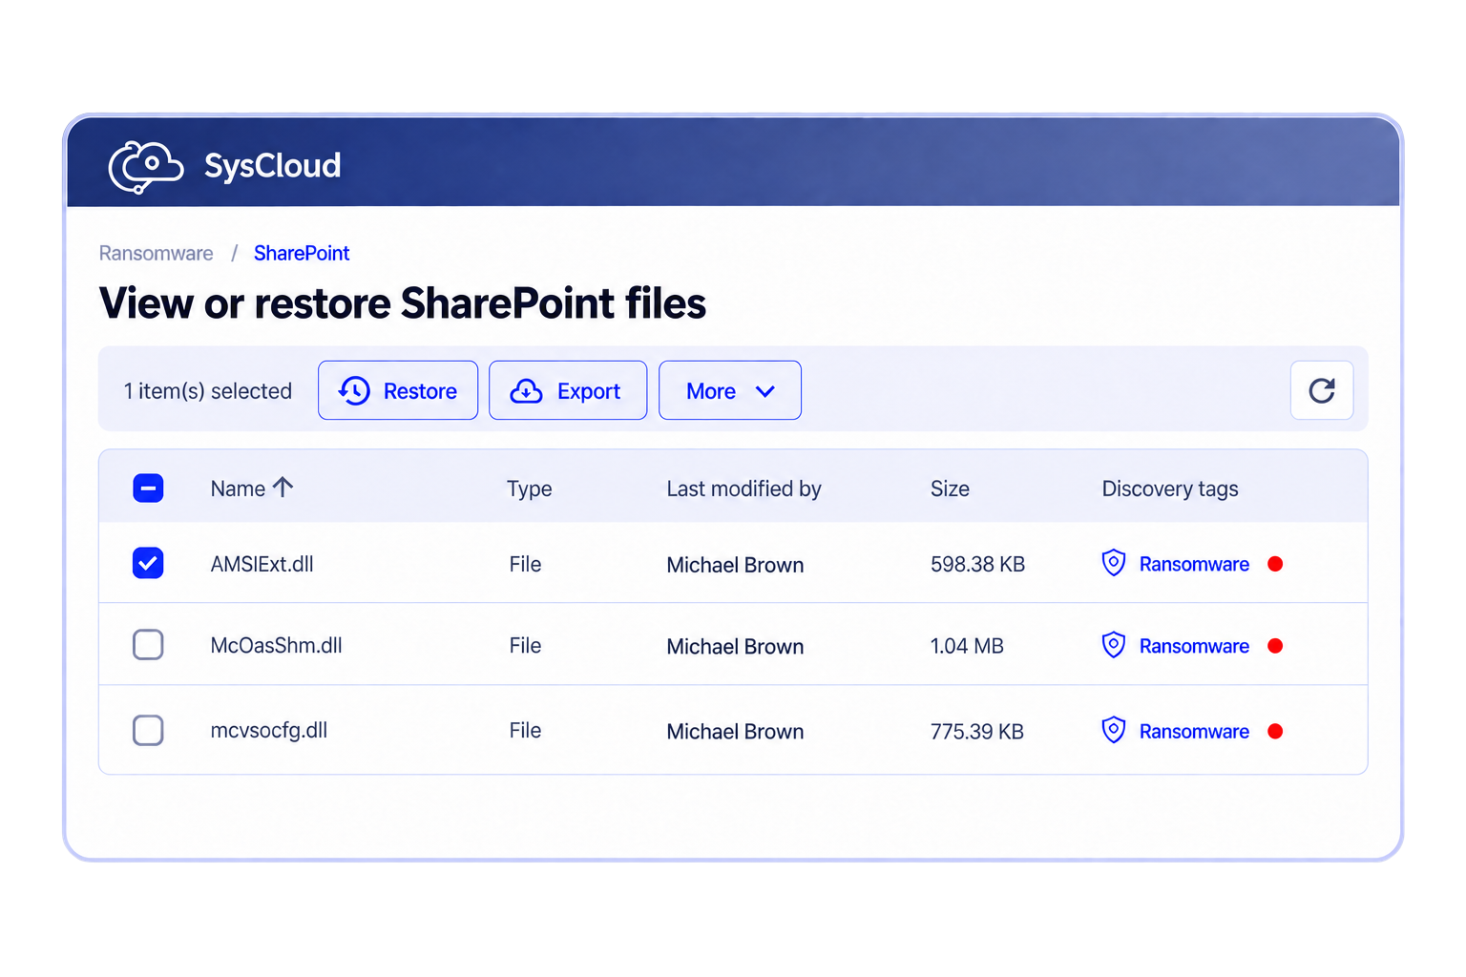Screen dimensions: 1466x977
Task: Select the mcvsocfg.dll file name
Action: [269, 730]
